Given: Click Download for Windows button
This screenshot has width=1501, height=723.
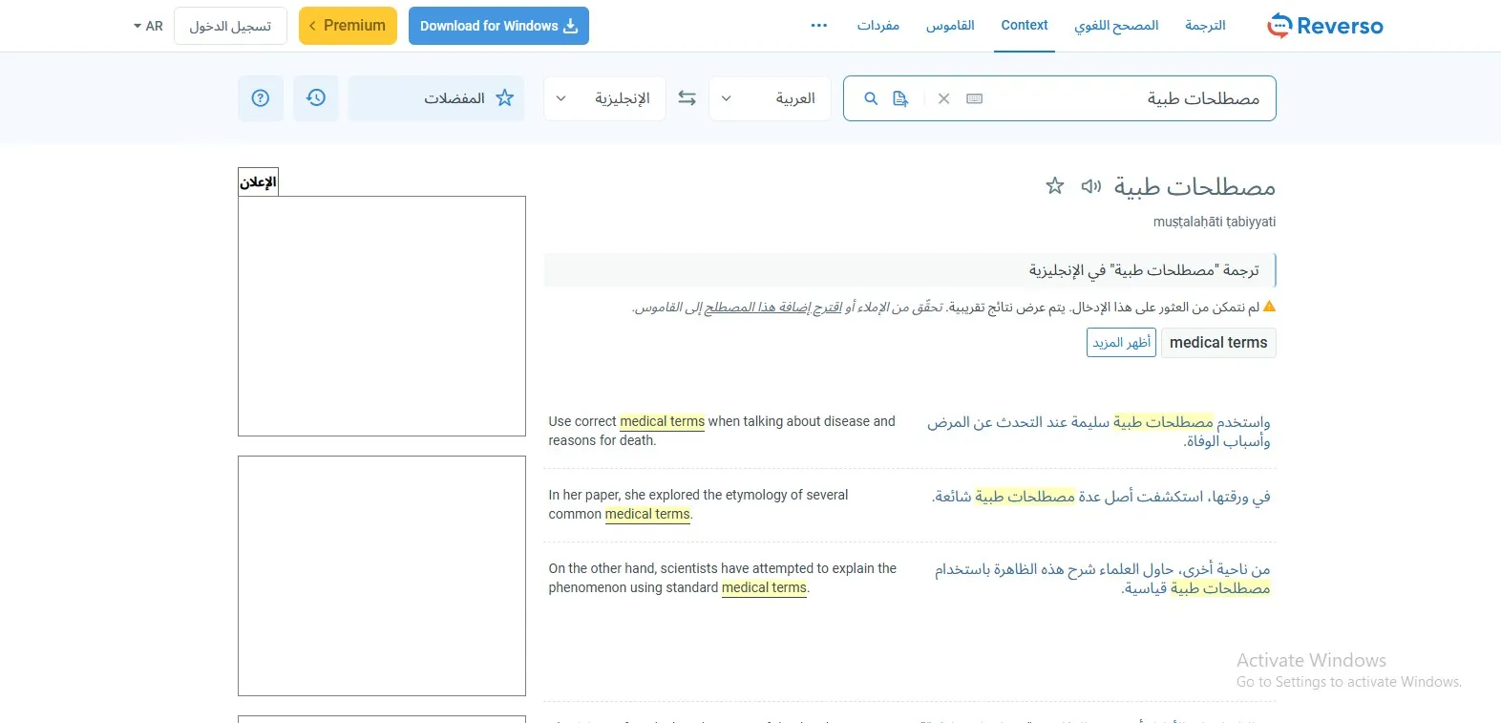Looking at the screenshot, I should click(498, 26).
